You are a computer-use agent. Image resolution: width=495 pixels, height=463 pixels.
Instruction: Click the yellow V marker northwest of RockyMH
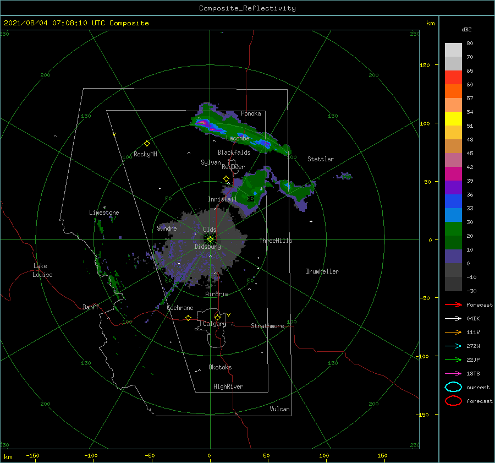coord(114,134)
